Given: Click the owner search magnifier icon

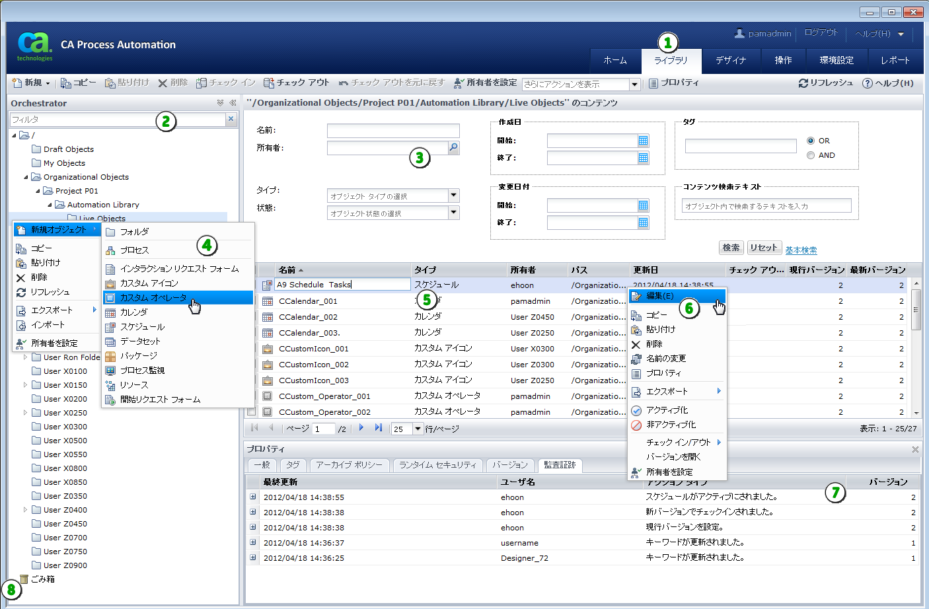Looking at the screenshot, I should [453, 148].
